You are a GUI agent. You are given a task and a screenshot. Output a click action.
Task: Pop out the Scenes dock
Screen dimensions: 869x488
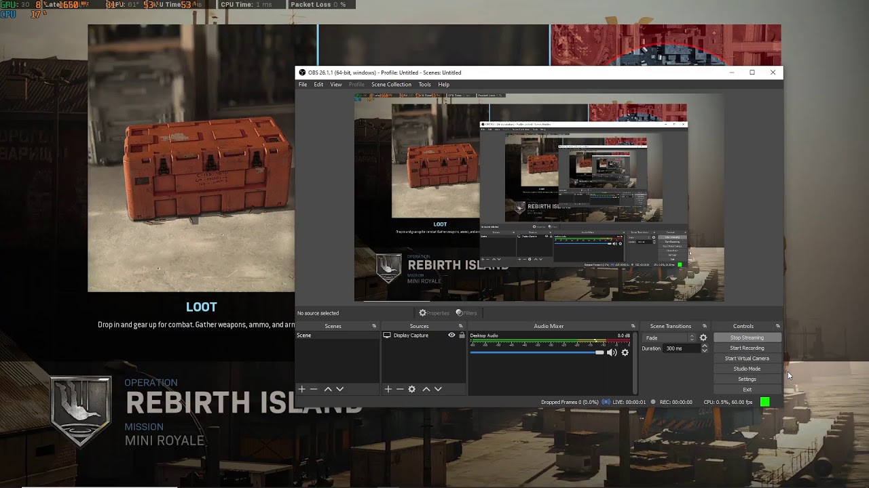click(374, 326)
